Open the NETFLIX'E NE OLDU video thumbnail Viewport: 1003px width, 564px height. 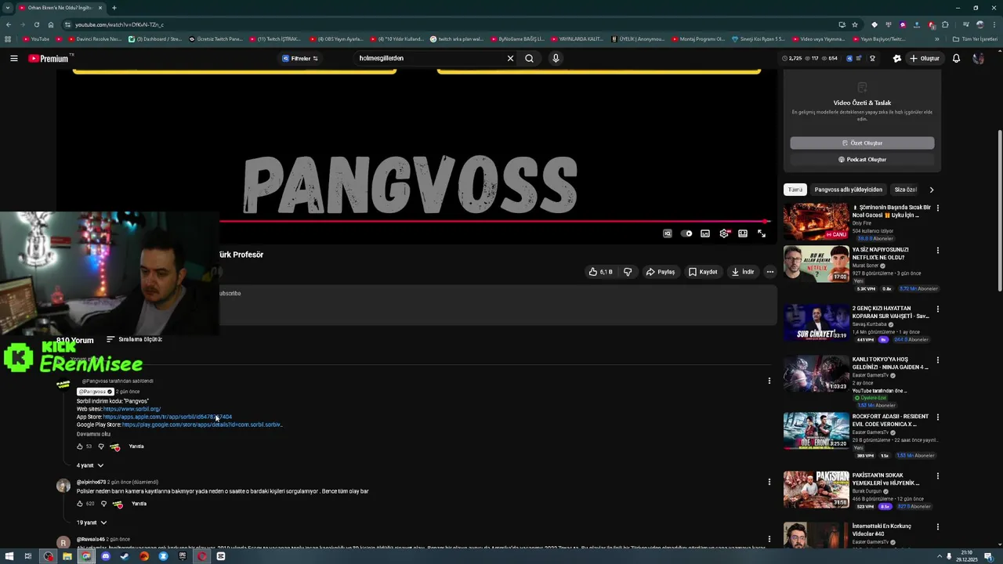816,264
